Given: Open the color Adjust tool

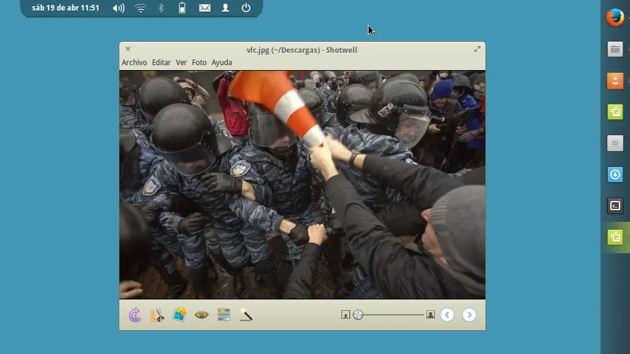Looking at the screenshot, I should click(224, 315).
